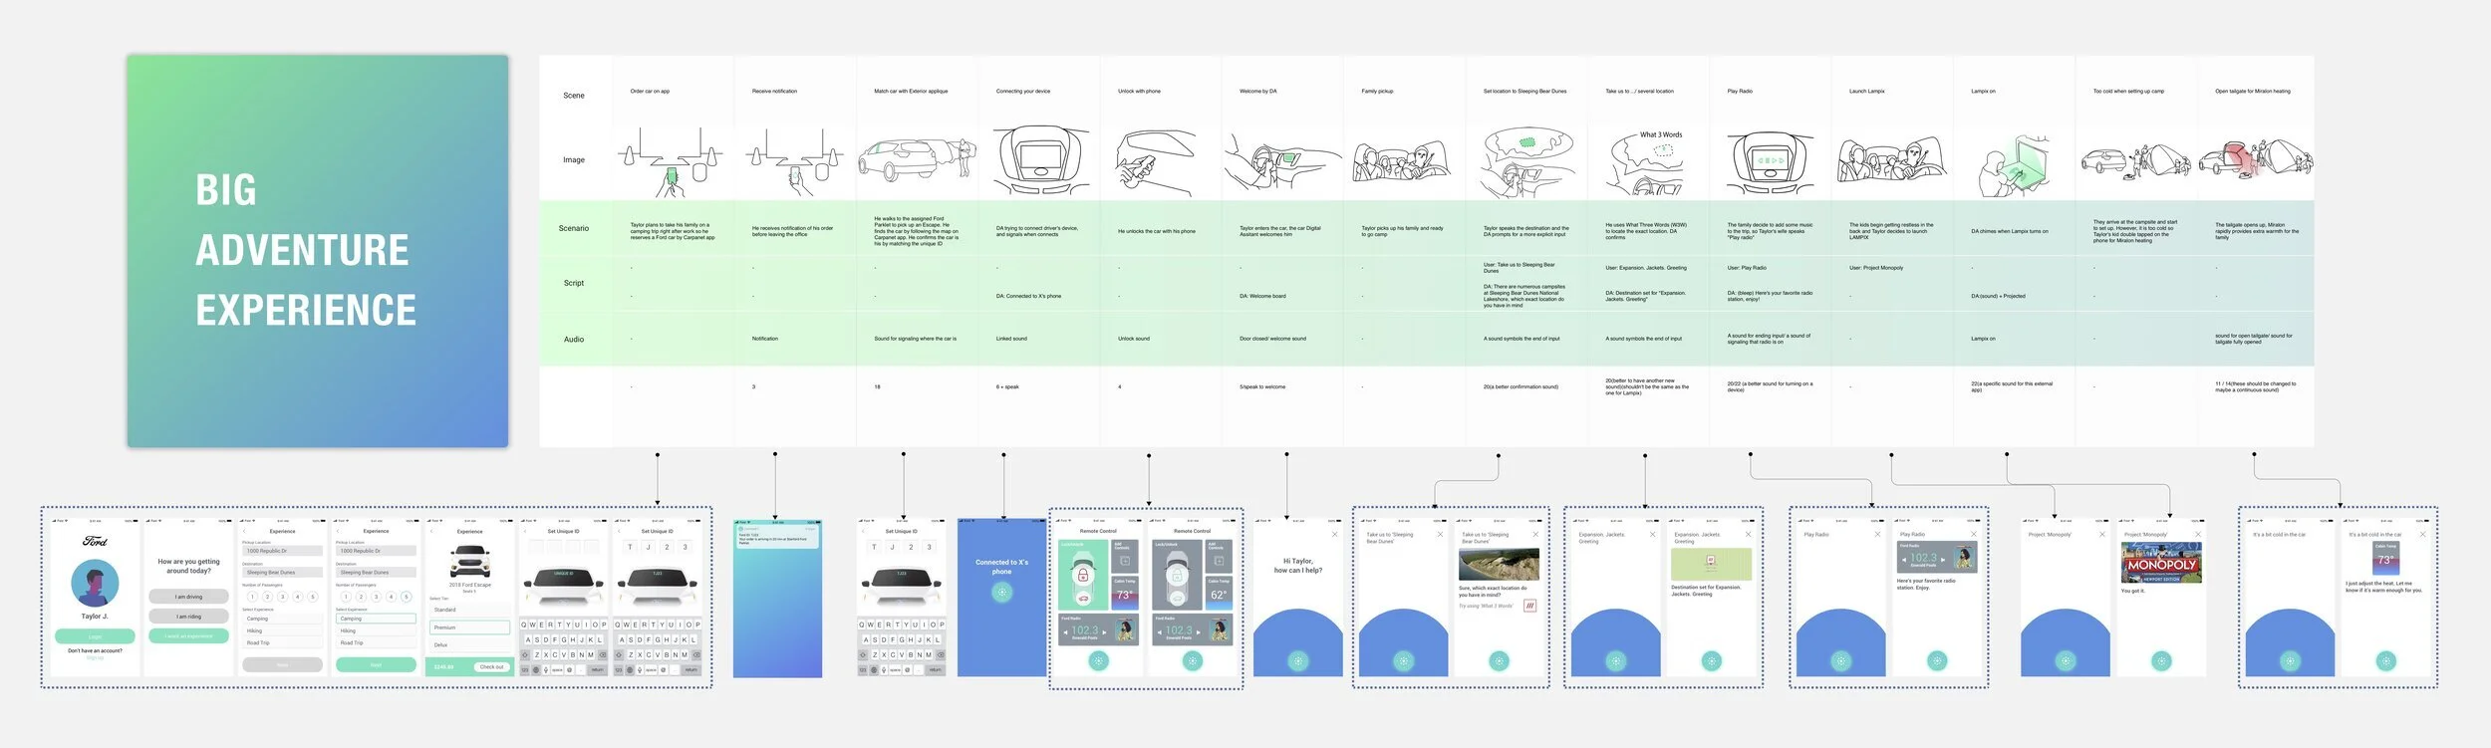The height and width of the screenshot is (748, 2491).
Task: Tap assistant orb on 'You got it.' screen
Action: tap(2161, 660)
